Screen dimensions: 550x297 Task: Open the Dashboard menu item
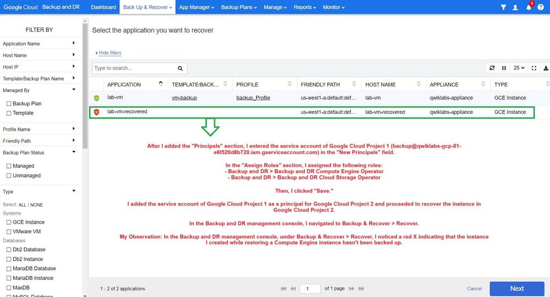click(104, 7)
